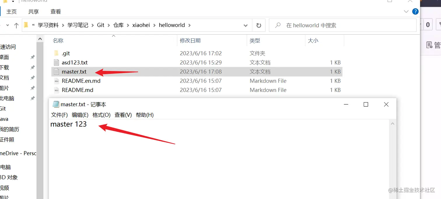Viewport: 441px width, 199px height.
Task: Select helloworld in the breadcrumb
Action: click(x=172, y=25)
